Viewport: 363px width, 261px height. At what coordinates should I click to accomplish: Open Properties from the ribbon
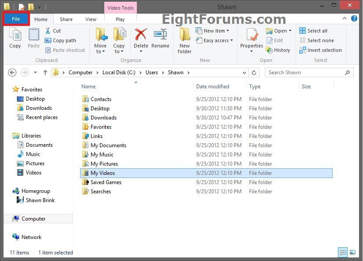pyautogui.click(x=252, y=37)
